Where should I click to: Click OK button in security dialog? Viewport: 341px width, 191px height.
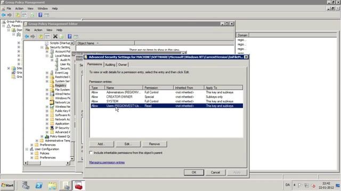click(x=194, y=172)
